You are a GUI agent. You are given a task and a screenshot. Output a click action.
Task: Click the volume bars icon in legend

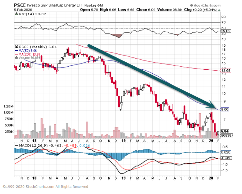(16, 58)
